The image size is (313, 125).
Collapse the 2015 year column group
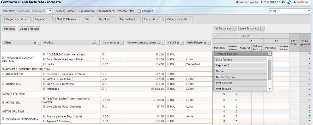241,36
